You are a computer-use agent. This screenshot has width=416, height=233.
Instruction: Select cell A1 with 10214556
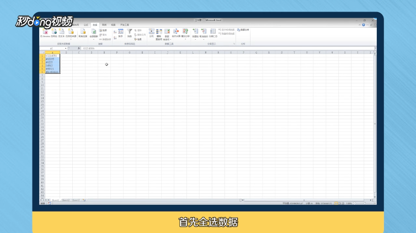point(52,56)
